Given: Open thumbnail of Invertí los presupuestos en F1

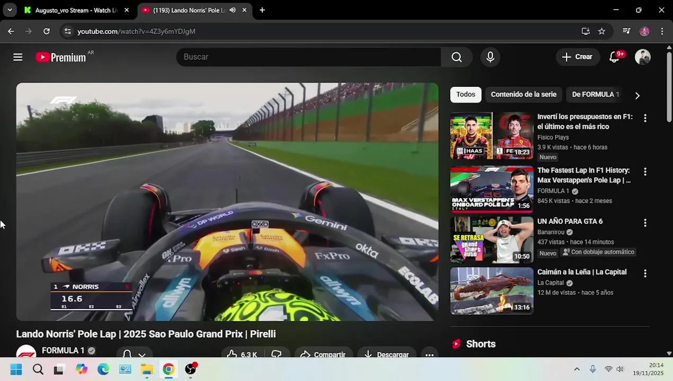Looking at the screenshot, I should click(x=492, y=135).
